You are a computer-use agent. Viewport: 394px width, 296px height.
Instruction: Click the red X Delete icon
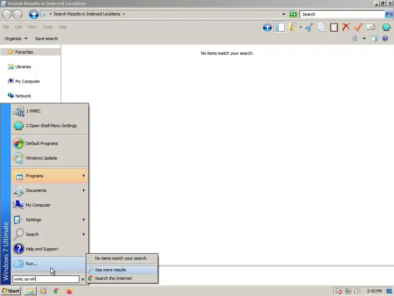click(346, 27)
